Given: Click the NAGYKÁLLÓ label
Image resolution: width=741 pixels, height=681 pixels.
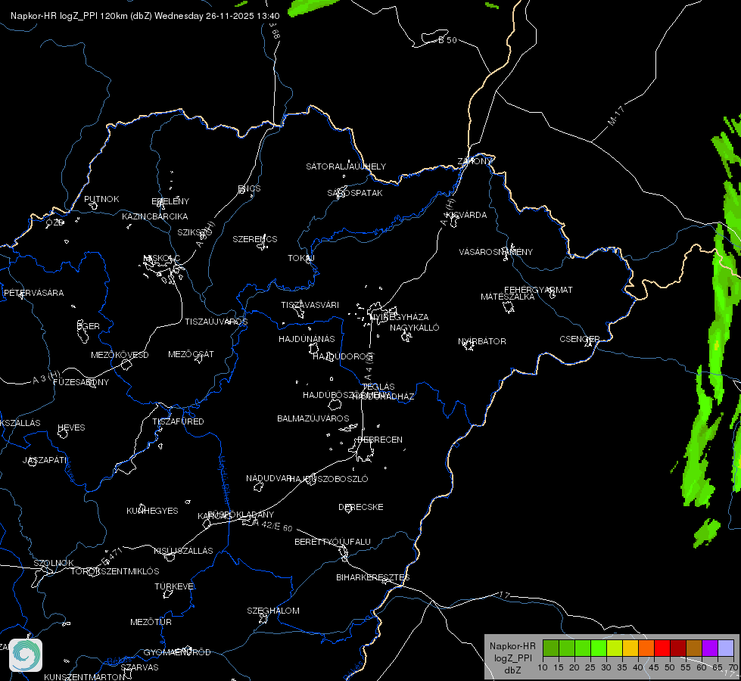Looking at the screenshot, I should click(x=415, y=328).
